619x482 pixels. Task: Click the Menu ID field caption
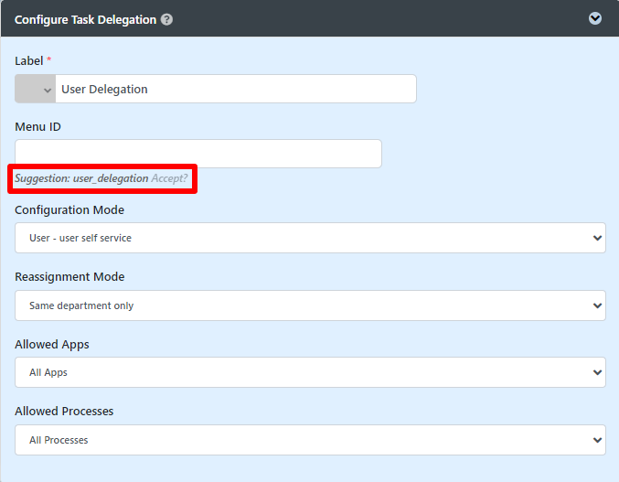(x=37, y=127)
